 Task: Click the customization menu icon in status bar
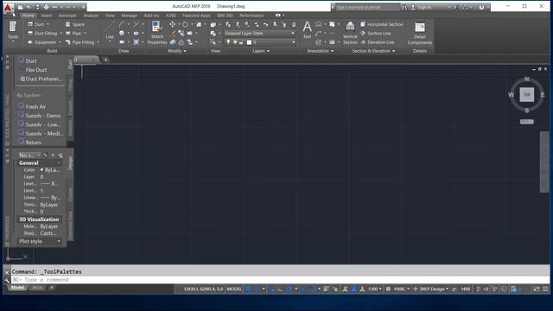[x=545, y=289]
